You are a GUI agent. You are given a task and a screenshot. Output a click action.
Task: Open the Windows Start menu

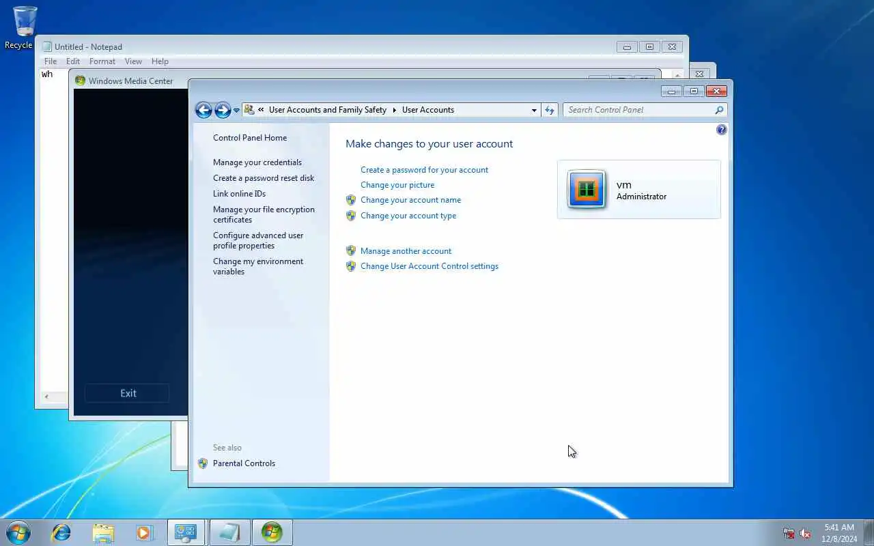pyautogui.click(x=18, y=532)
